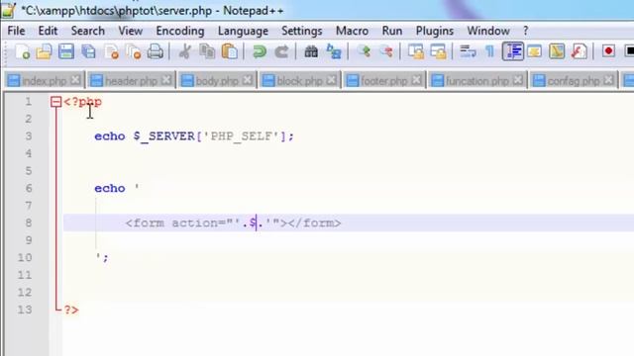Switch to the funcation.php tab

[476, 81]
